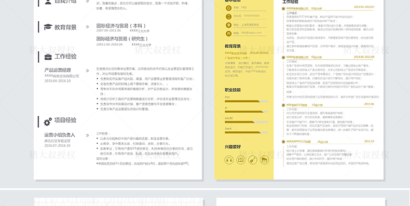The width and height of the screenshot is (410, 206).
Task: Click the age icon next to 年龄
Action: [228, 8]
